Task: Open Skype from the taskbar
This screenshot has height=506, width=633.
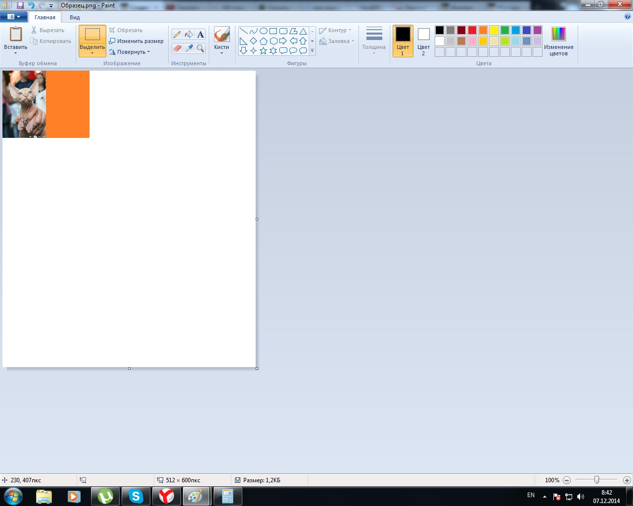Action: coord(136,496)
